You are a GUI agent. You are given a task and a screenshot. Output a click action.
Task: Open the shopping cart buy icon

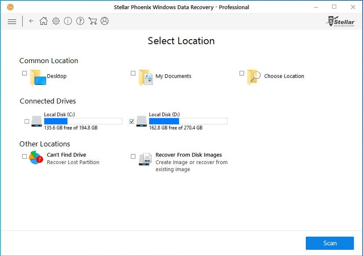(x=93, y=21)
